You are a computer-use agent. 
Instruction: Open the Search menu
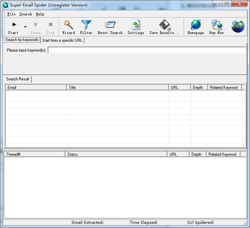point(25,14)
